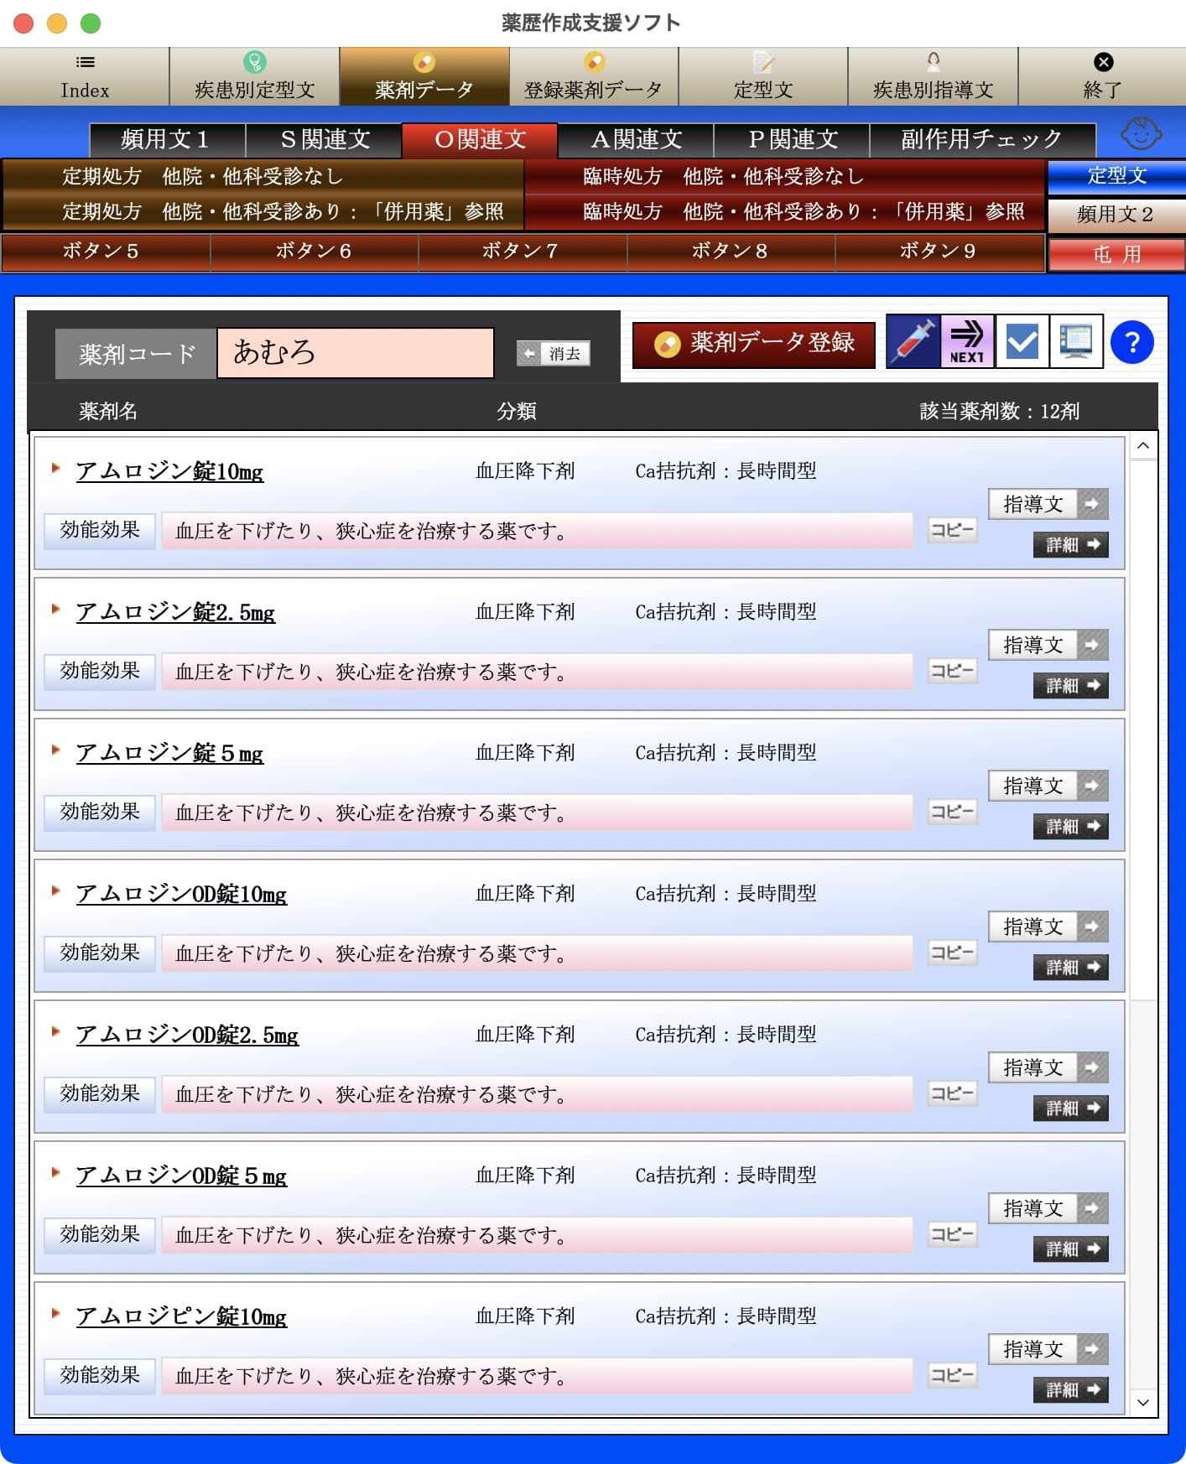Expand the triangle beside アムロジン錠５mg
Image resolution: width=1186 pixels, height=1464 pixels.
[55, 750]
